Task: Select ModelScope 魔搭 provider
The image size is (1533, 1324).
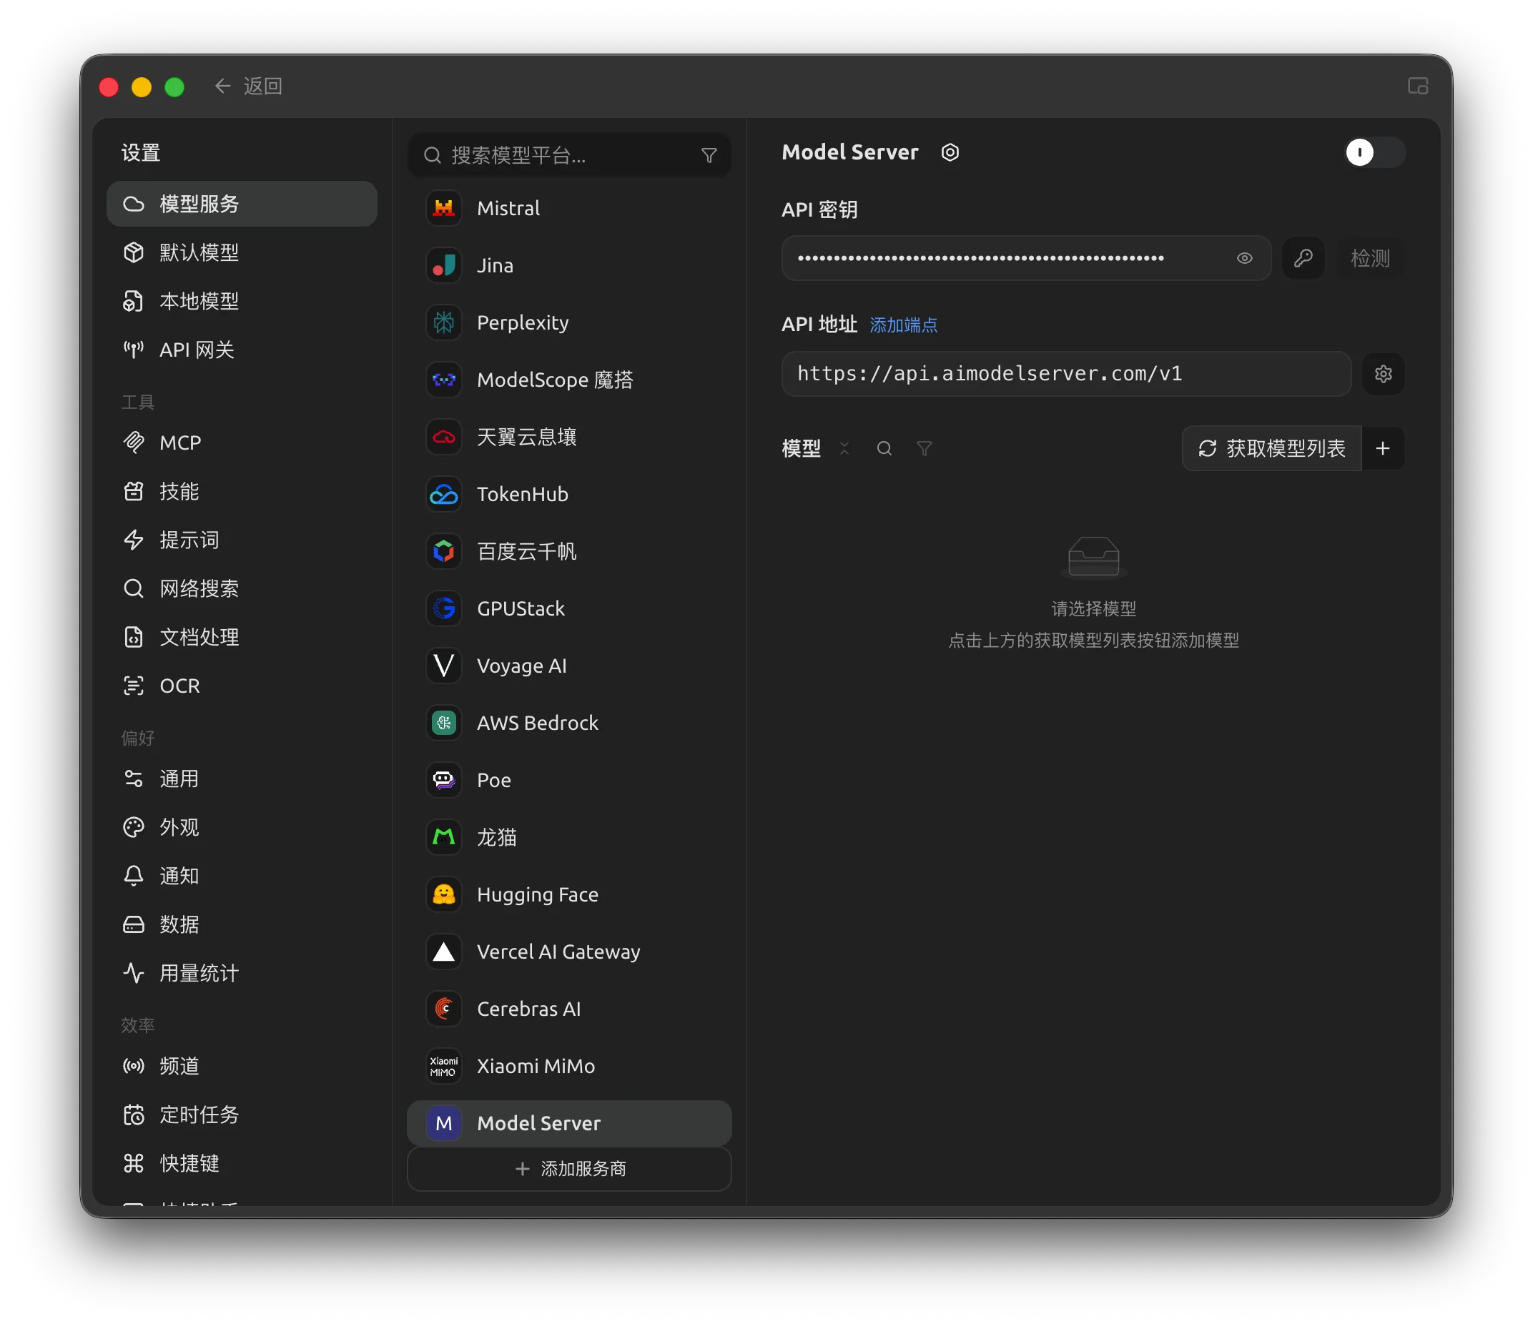Action: click(569, 380)
